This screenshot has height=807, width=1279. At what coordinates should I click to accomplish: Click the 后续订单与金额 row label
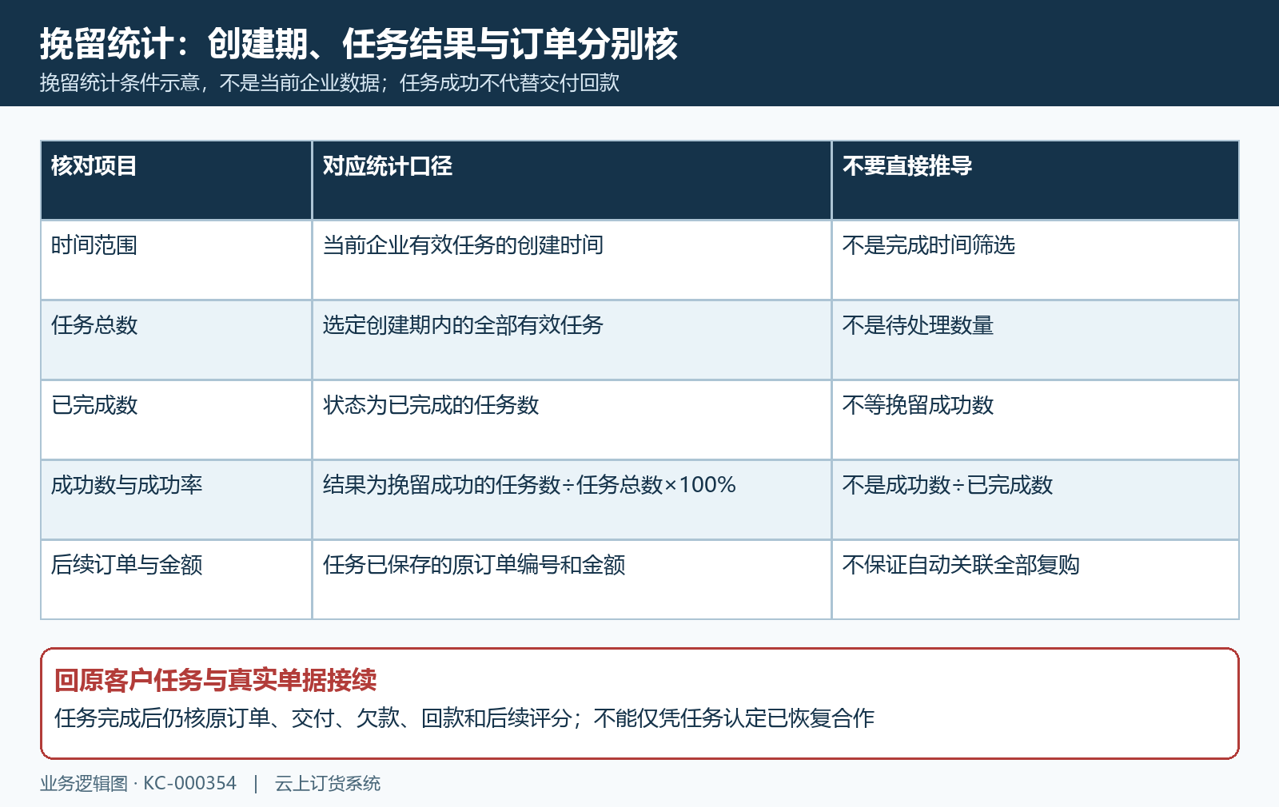(x=126, y=565)
